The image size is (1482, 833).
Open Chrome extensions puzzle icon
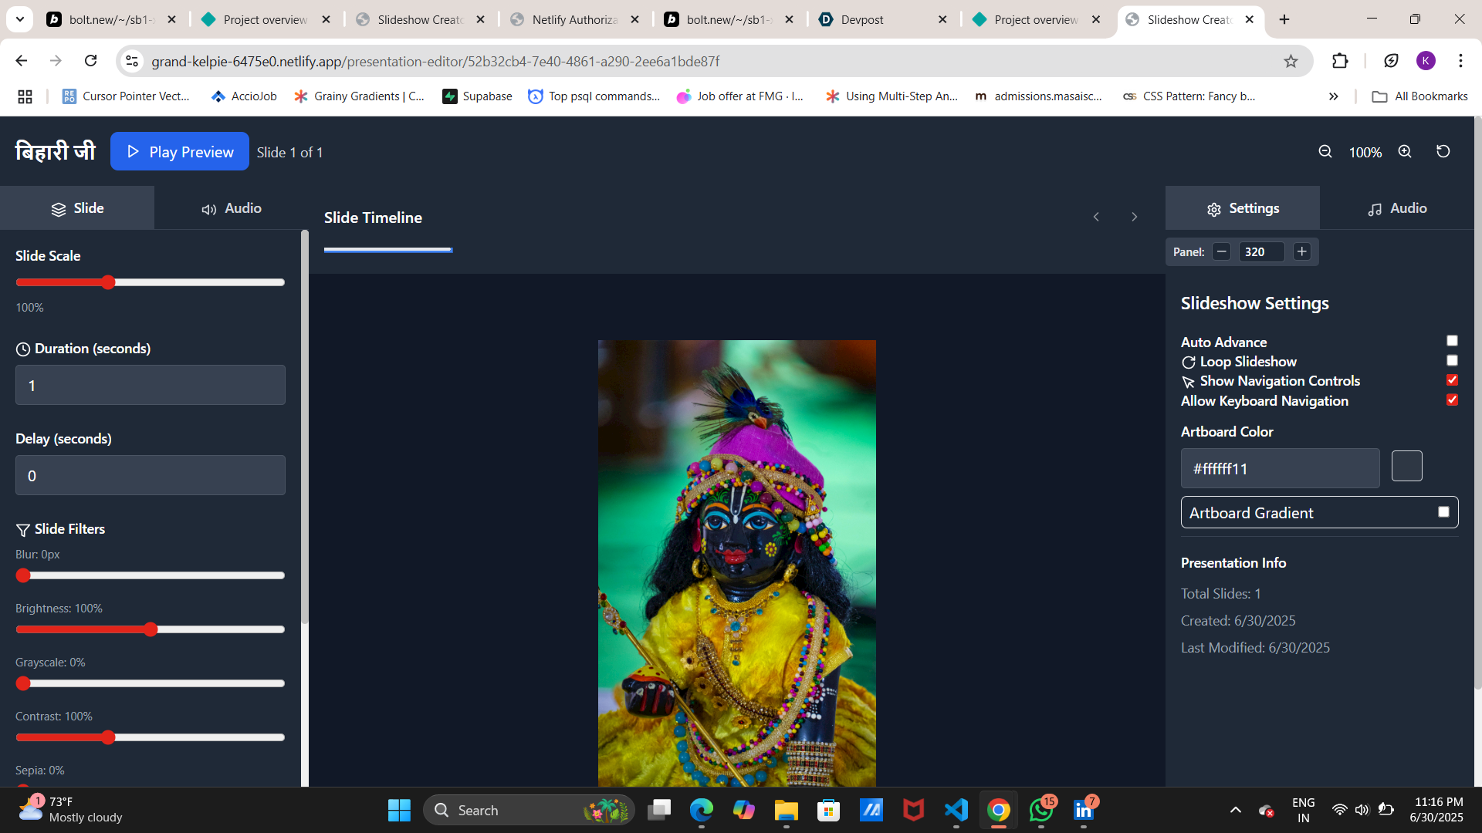point(1340,61)
